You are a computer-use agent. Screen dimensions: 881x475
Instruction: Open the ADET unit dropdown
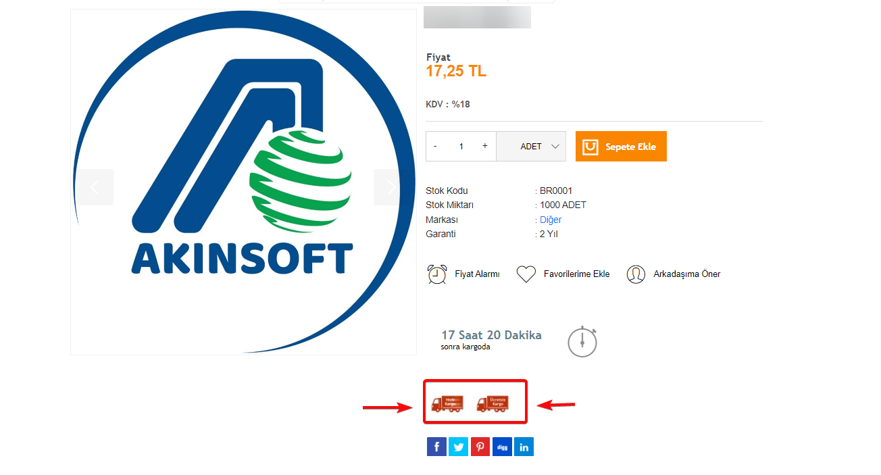531,147
